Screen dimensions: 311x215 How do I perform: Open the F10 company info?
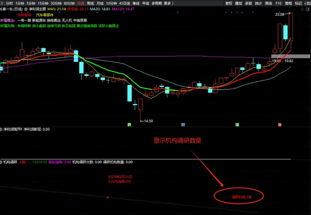[x=279, y=3]
